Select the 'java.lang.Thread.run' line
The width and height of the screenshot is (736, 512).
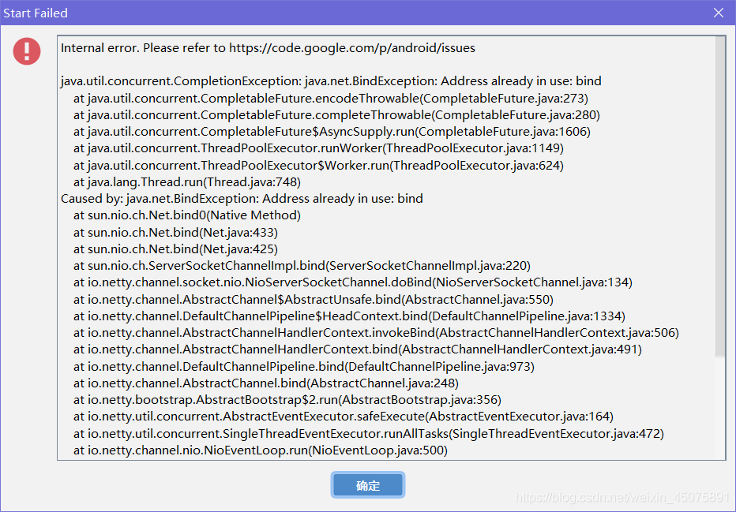pyautogui.click(x=187, y=182)
